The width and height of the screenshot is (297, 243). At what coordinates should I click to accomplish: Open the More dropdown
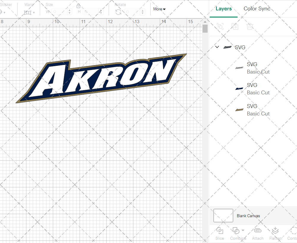[159, 9]
